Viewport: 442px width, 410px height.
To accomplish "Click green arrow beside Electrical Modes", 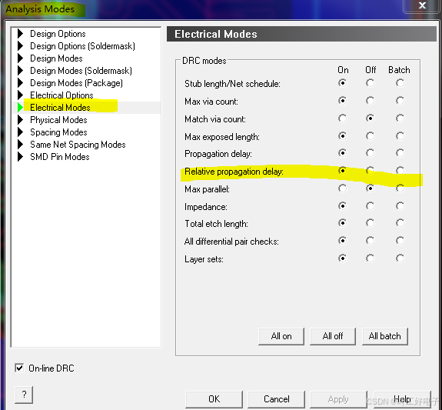I will tap(20, 108).
